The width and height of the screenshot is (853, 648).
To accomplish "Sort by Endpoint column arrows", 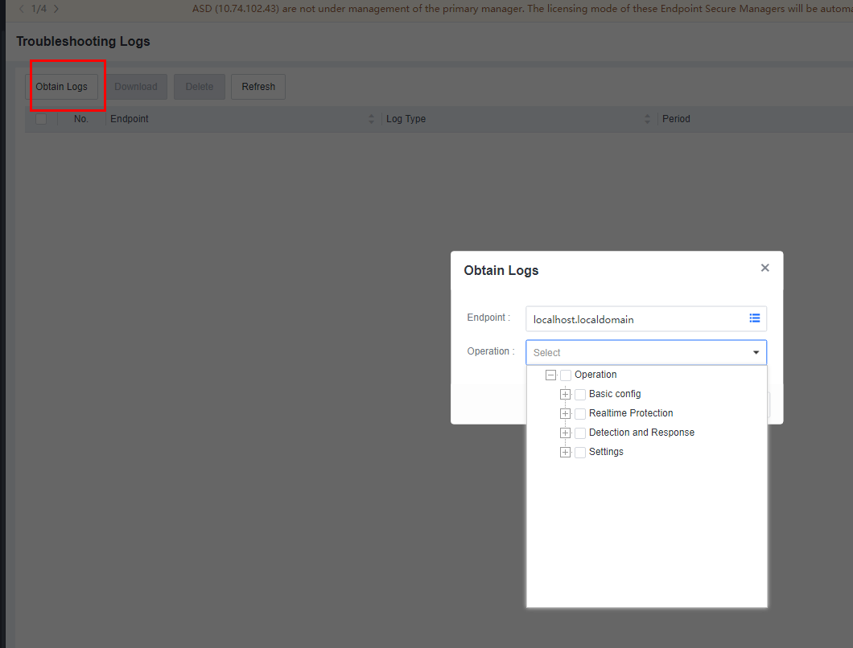I will pyautogui.click(x=371, y=119).
